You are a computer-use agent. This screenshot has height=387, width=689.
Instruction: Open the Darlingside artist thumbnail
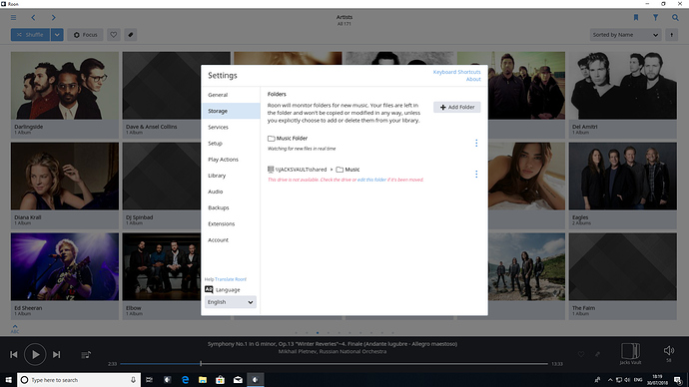(x=65, y=86)
